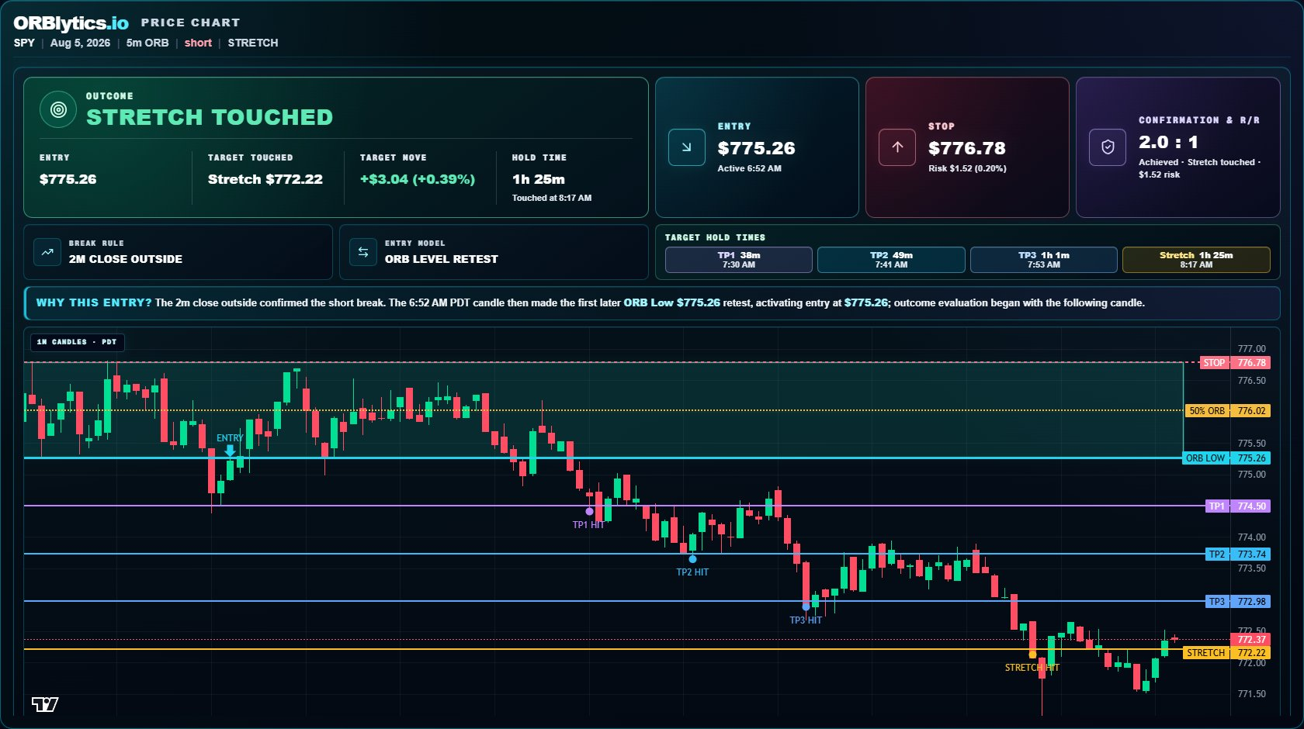Viewport: 1304px width, 729px height.
Task: Click the 1M CANDLES · PDT chart badge
Action: pyautogui.click(x=77, y=342)
